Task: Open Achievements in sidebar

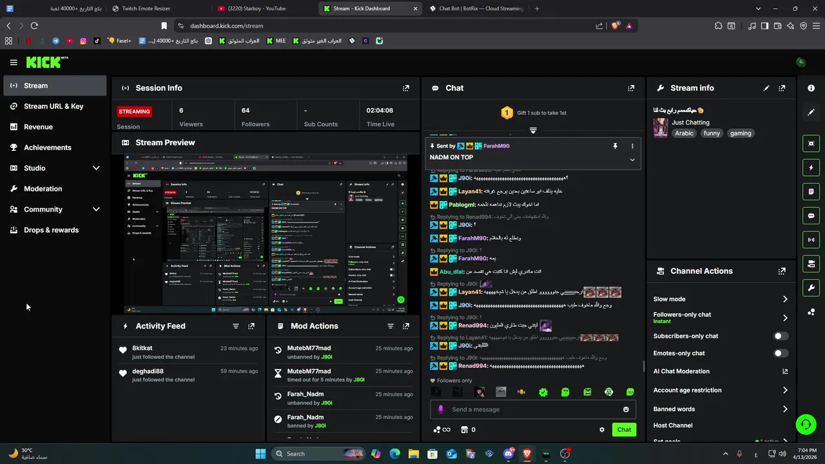Action: (x=55, y=148)
